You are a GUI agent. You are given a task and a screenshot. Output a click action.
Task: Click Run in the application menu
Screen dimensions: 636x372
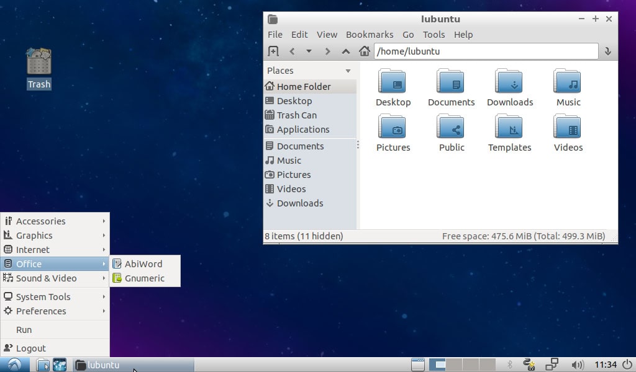24,330
